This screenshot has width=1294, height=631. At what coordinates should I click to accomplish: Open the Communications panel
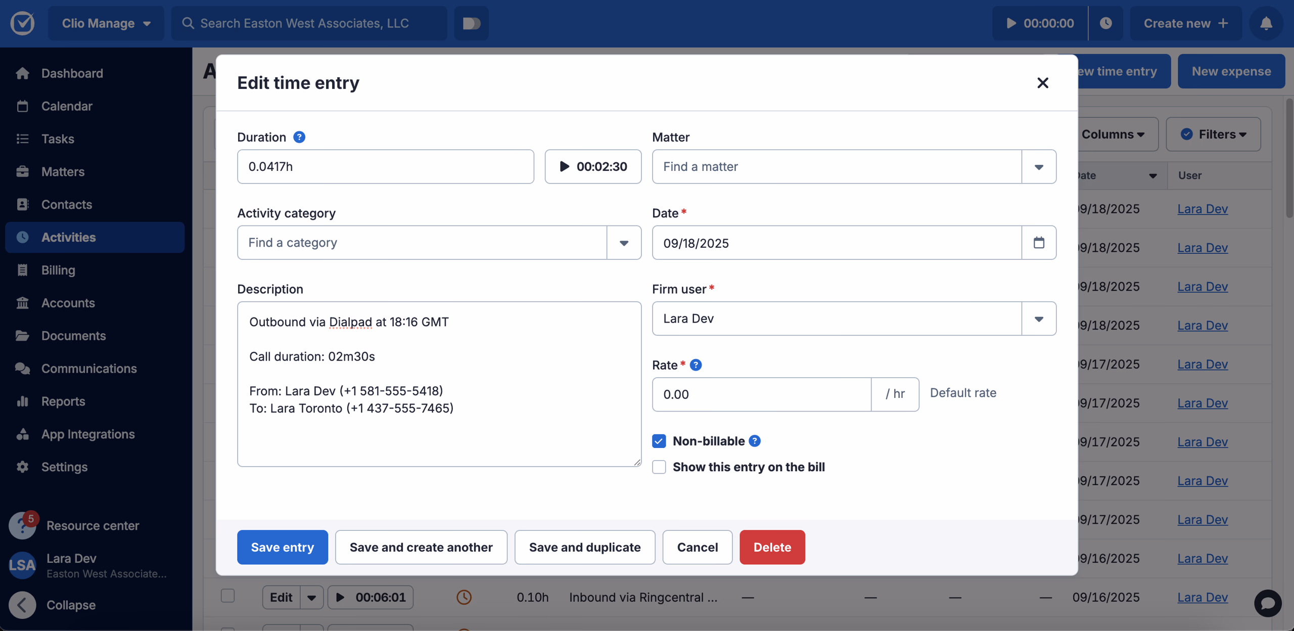(x=88, y=369)
